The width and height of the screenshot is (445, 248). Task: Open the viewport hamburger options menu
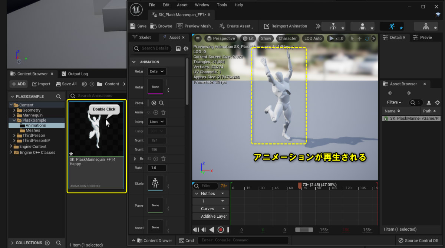pos(198,38)
